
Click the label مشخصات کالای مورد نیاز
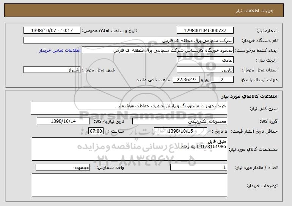[x=253, y=149]
